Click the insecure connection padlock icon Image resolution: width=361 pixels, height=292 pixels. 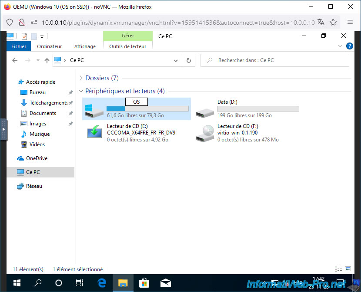point(22,22)
